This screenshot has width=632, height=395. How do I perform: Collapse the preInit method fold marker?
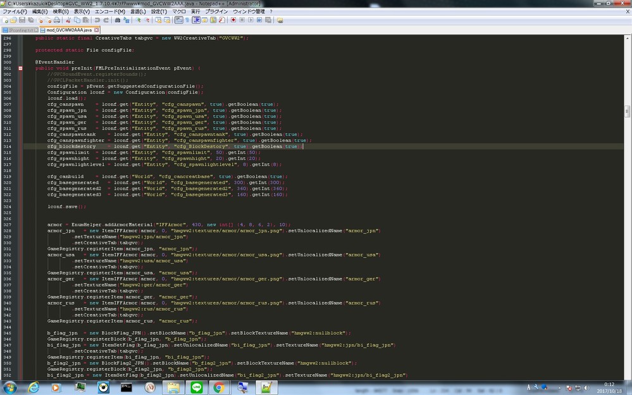coord(20,68)
